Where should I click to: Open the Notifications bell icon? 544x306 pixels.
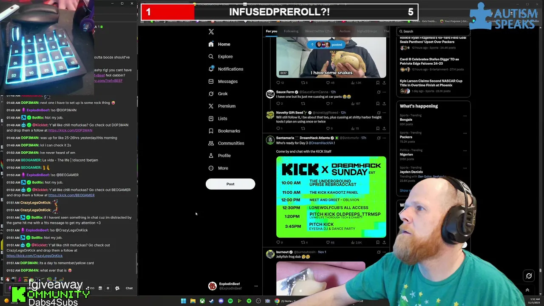[211, 69]
